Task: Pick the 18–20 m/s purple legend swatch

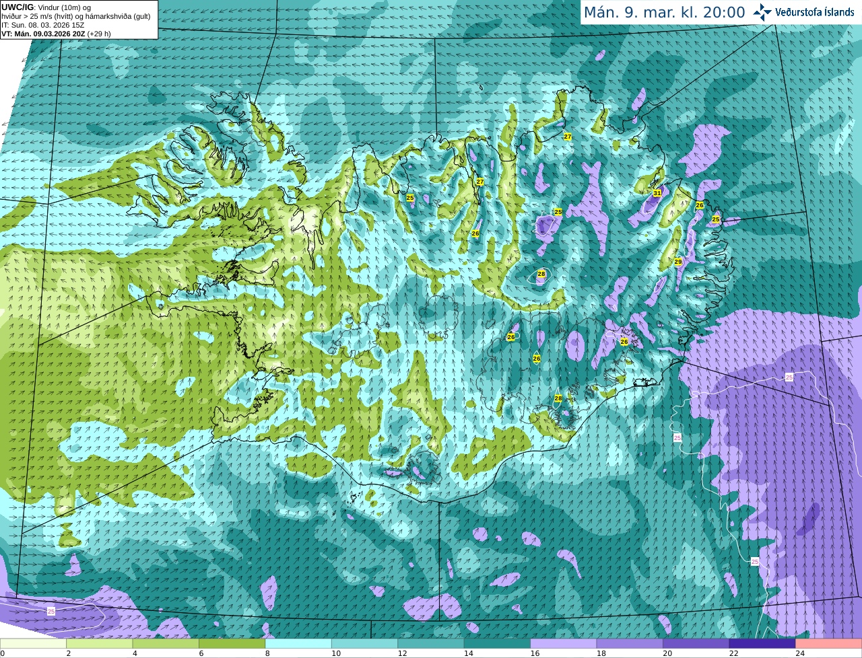Action: pos(630,644)
